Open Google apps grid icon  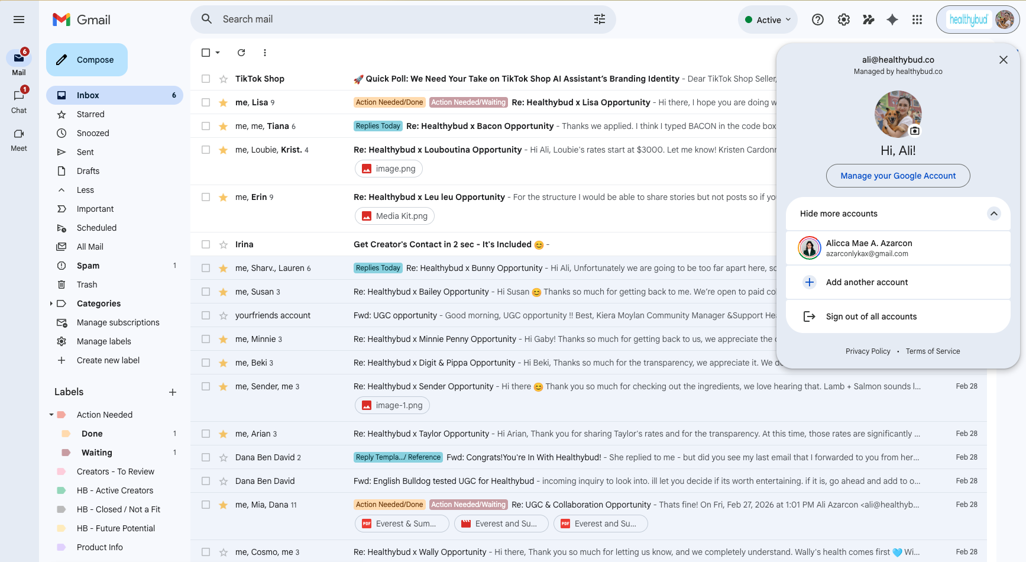click(x=917, y=20)
